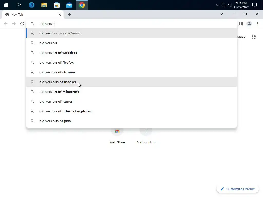Pick 'old version of firefox' suggestion

[x=131, y=62]
